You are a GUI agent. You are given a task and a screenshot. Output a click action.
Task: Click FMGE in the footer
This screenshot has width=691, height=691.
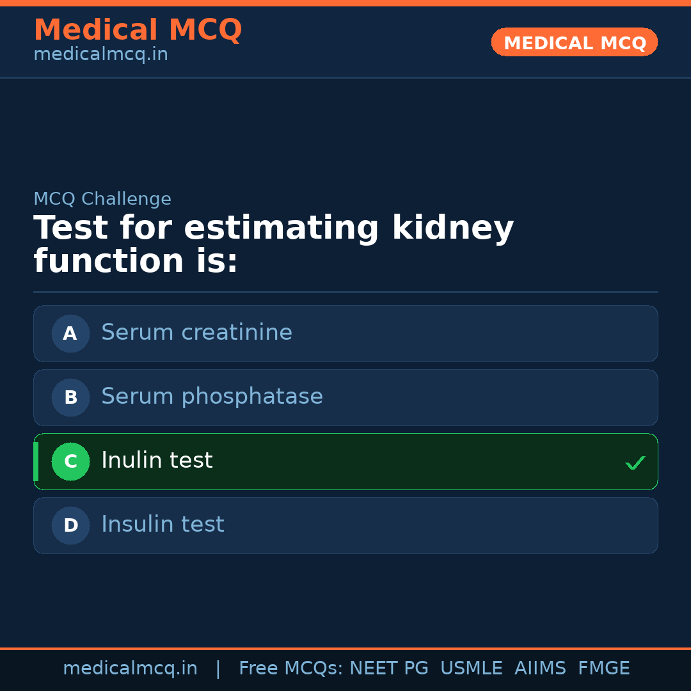coord(603,669)
